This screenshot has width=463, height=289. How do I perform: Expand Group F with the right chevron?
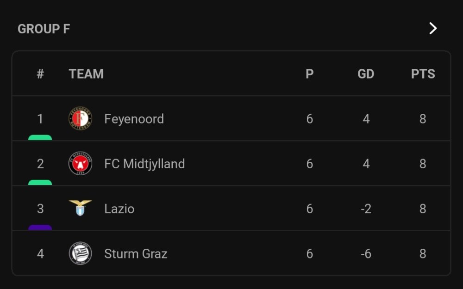[433, 29]
